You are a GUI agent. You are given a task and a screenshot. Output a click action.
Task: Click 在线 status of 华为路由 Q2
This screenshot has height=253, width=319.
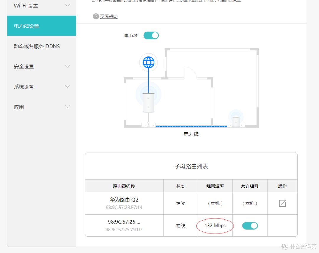pos(181,204)
